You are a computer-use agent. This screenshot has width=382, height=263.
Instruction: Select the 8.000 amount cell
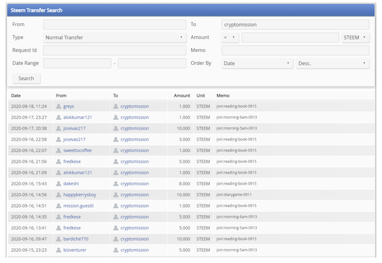pos(184,183)
